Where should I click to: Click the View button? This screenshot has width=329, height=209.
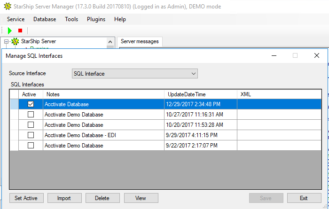click(141, 198)
